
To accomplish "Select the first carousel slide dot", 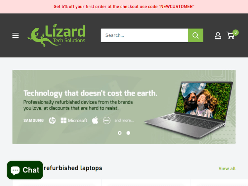I will tap(120, 133).
